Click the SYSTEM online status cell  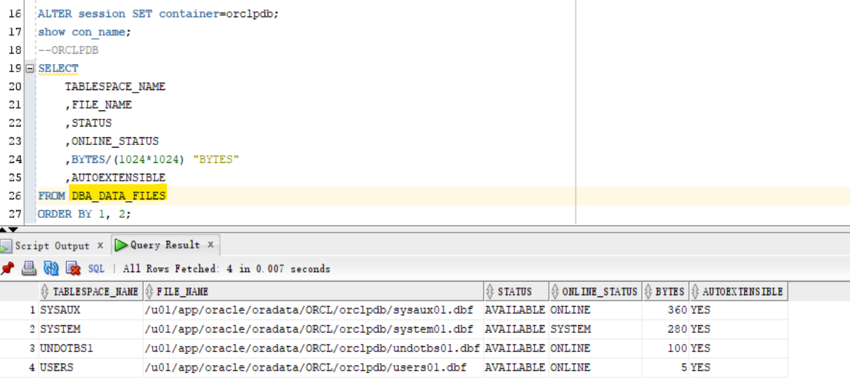595,330
